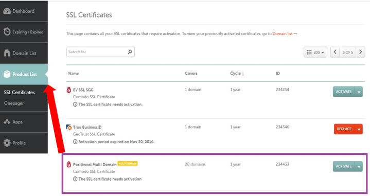Click the MULTIDOMAIN badge

(128, 164)
